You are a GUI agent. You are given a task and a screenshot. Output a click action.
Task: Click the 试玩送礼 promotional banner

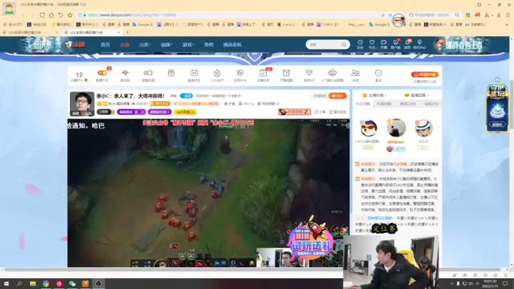pos(310,240)
